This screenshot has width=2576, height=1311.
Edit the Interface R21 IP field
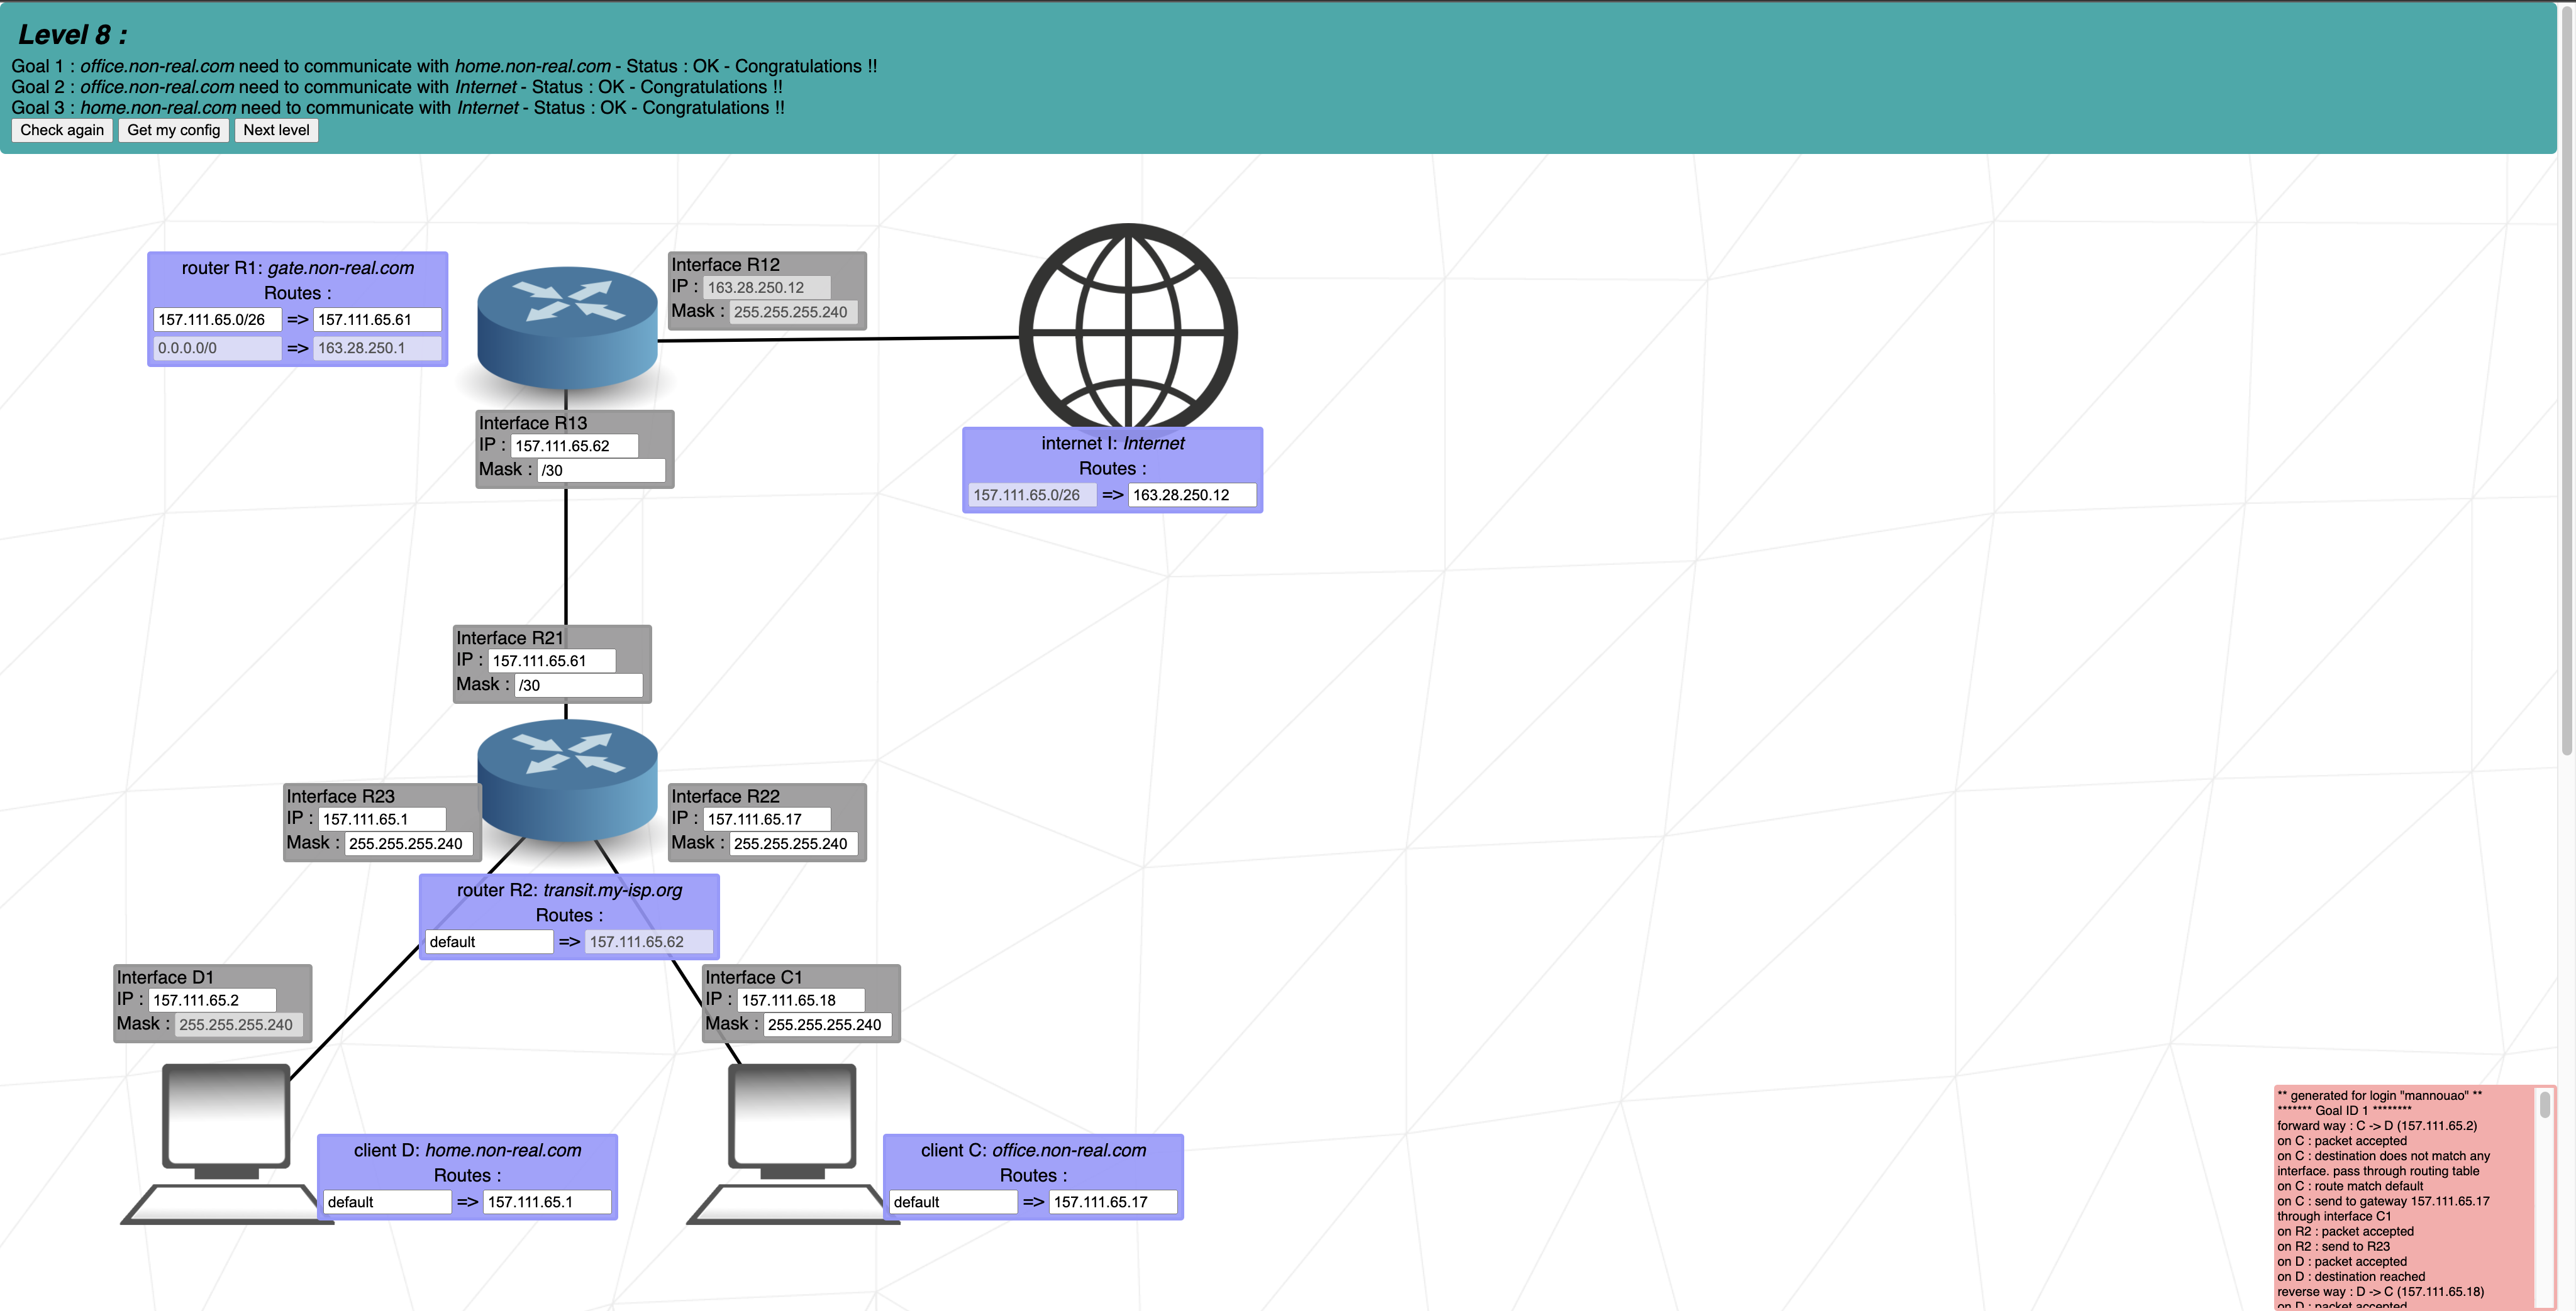tap(551, 661)
